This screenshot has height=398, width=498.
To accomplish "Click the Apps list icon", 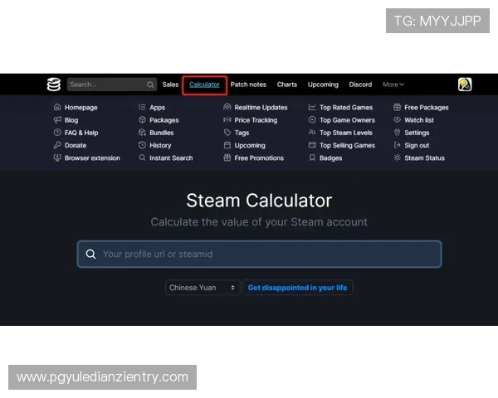I will point(142,107).
